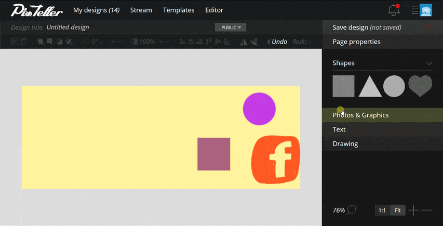Set zoom to 1:1
The height and width of the screenshot is (226, 443).
coord(382,210)
